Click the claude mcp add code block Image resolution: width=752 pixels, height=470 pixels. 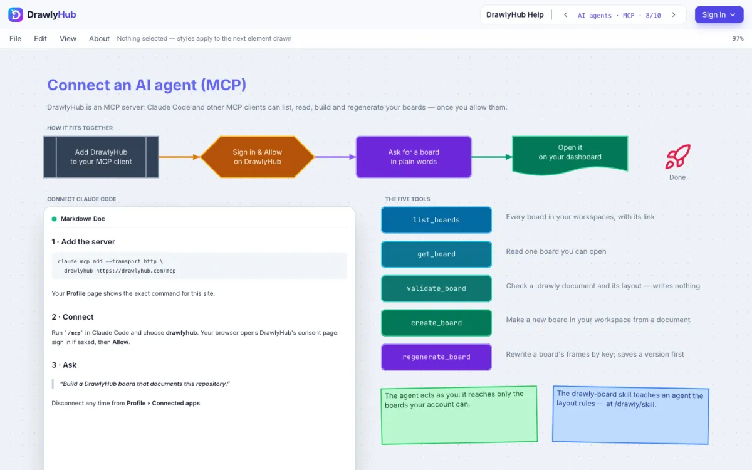(x=199, y=266)
